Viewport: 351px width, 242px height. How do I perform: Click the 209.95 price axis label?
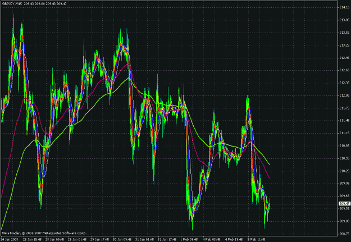point(344,184)
